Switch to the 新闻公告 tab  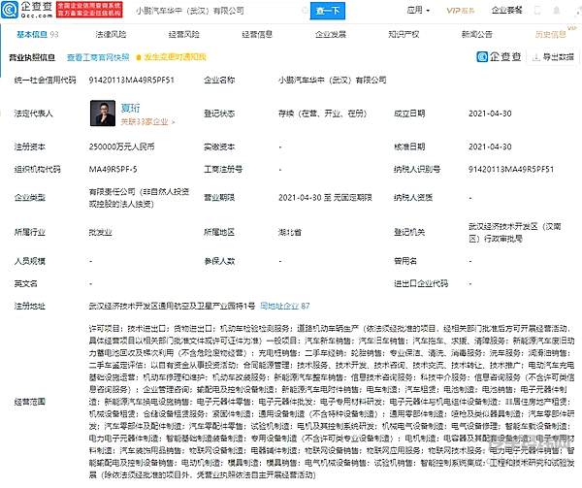coord(476,34)
